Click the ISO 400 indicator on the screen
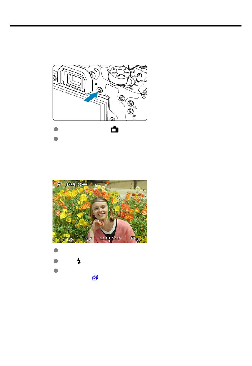 pos(136,239)
